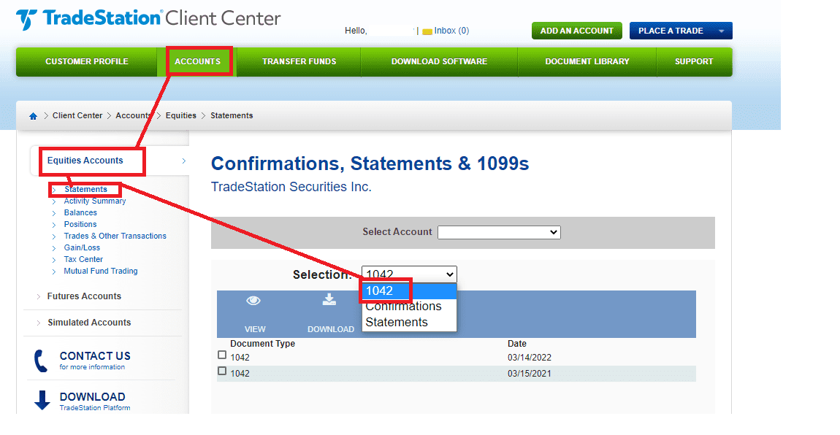Click the Inbox envelope icon
840x435 pixels.
(x=427, y=31)
